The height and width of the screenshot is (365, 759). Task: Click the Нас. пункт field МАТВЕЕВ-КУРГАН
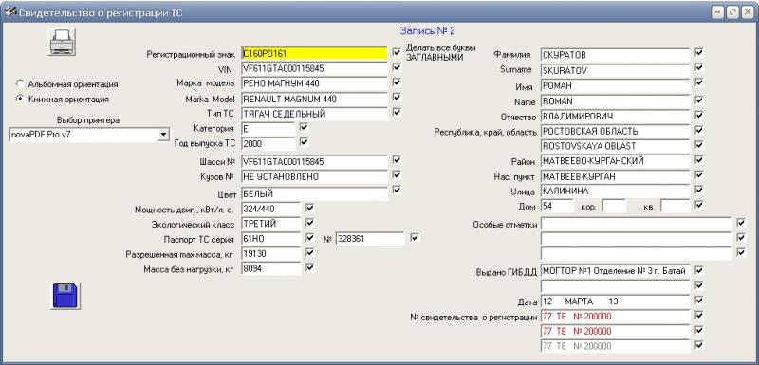615,176
